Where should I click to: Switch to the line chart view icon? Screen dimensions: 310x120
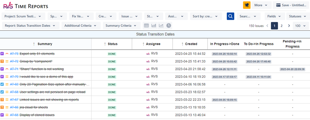(161, 25)
